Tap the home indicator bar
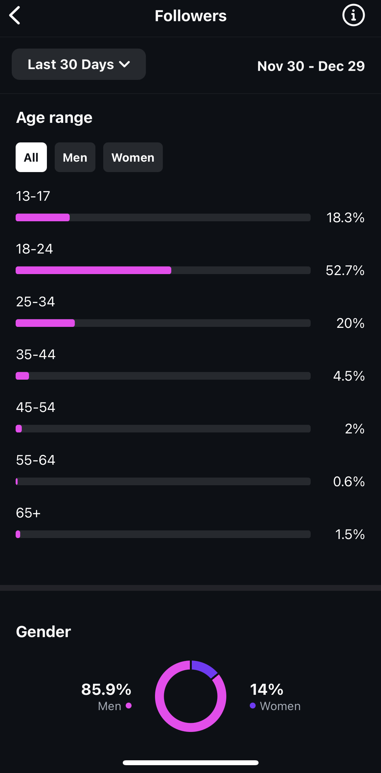This screenshot has width=381, height=773. [x=190, y=763]
